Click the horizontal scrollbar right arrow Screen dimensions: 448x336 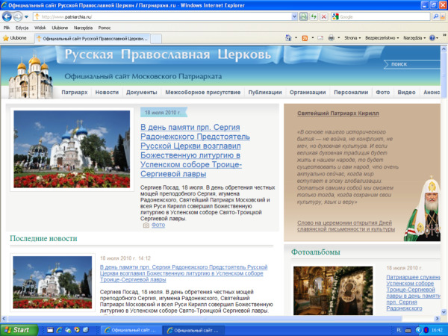(x=437, y=318)
